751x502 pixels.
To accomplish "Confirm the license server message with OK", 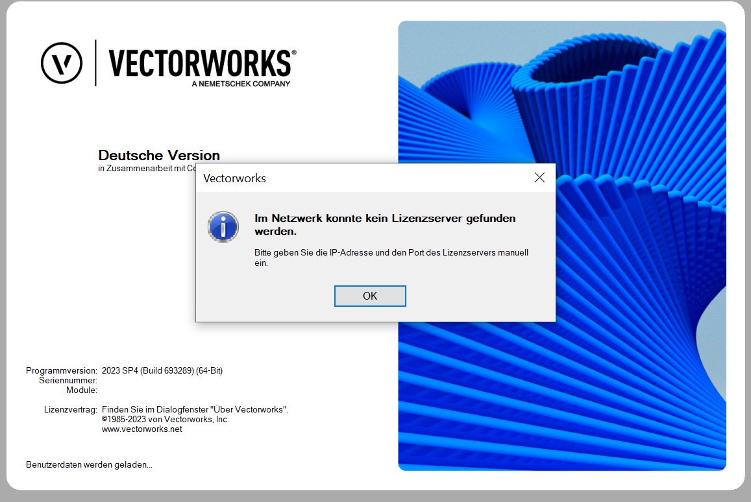I will tap(370, 296).
